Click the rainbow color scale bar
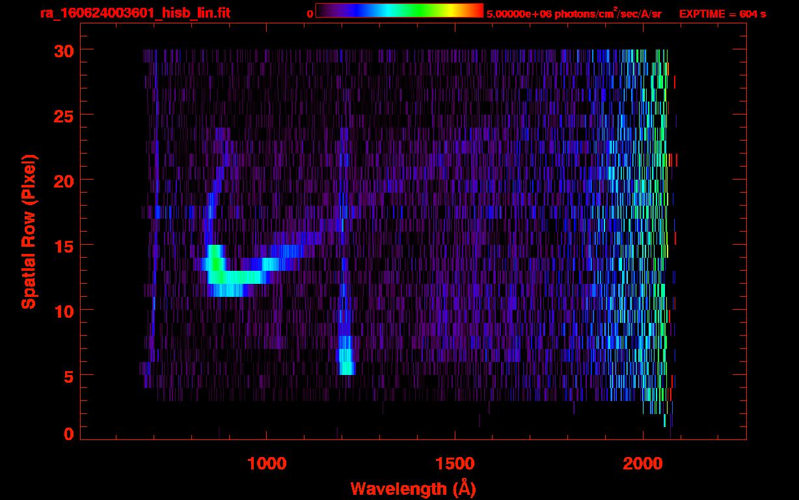Viewport: 799px width, 500px height. click(x=399, y=11)
